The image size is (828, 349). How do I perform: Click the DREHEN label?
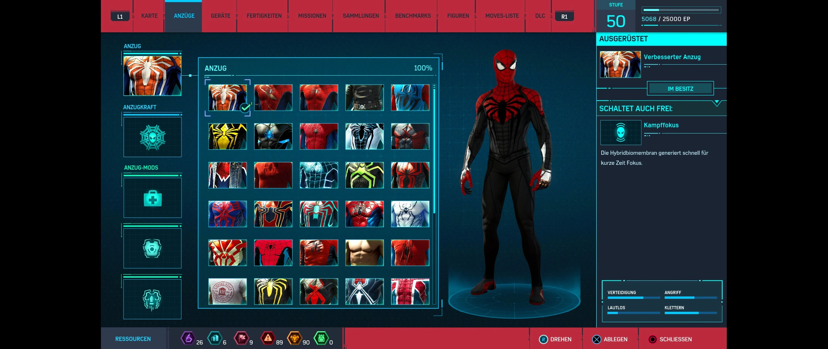(x=561, y=339)
